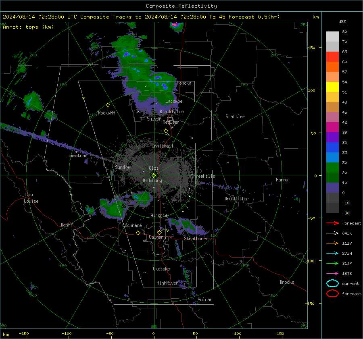Click the yellow diamond marker near RockyMH
The image size is (363, 339).
108,105
